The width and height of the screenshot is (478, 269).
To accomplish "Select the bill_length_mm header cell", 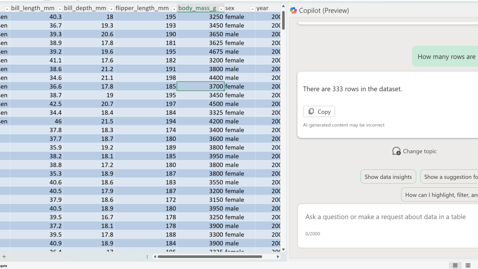I will pyautogui.click(x=37, y=8).
